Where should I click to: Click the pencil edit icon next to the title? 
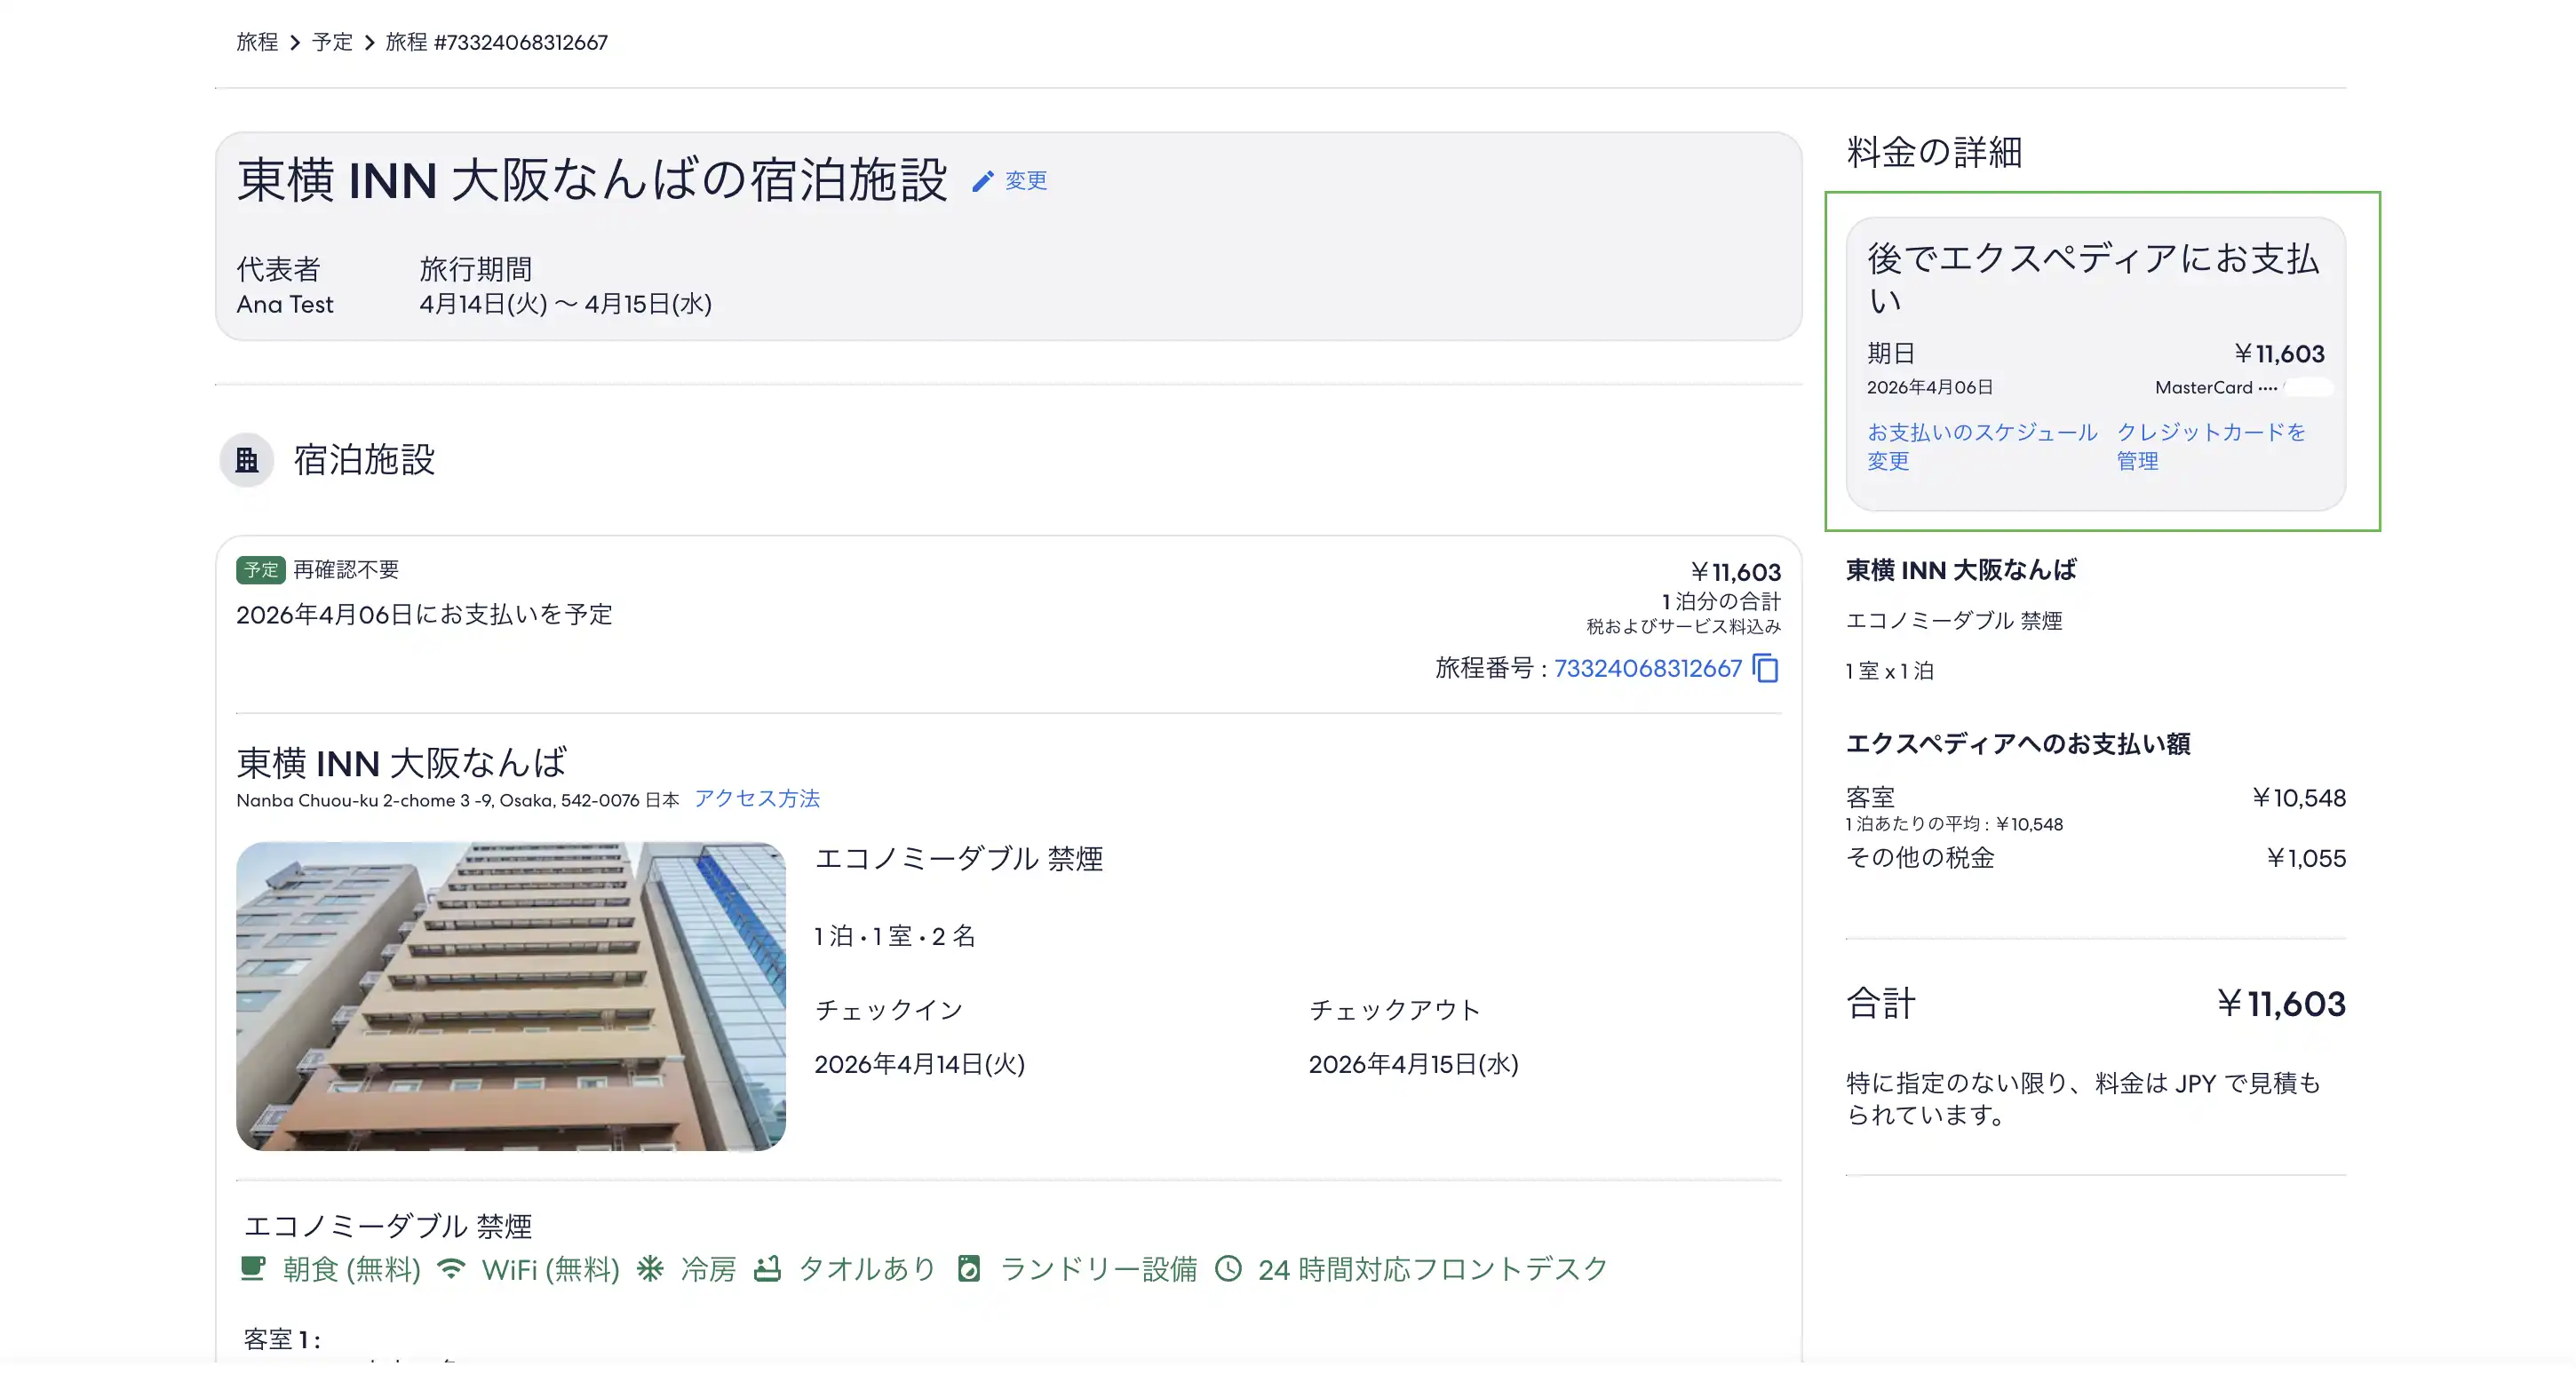[984, 180]
